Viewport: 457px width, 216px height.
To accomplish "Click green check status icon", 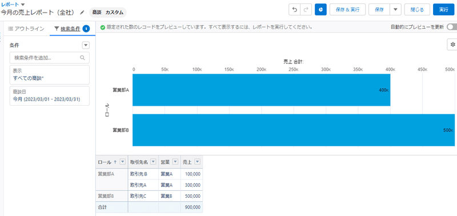I will [x=103, y=27].
